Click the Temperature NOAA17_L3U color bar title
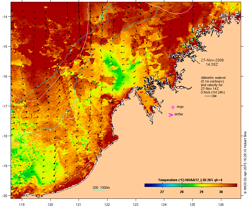 (x=190, y=180)
